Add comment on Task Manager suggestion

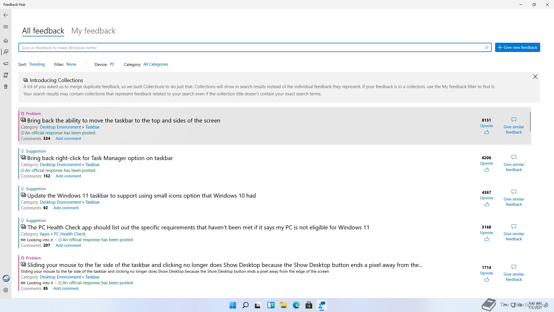pos(68,176)
